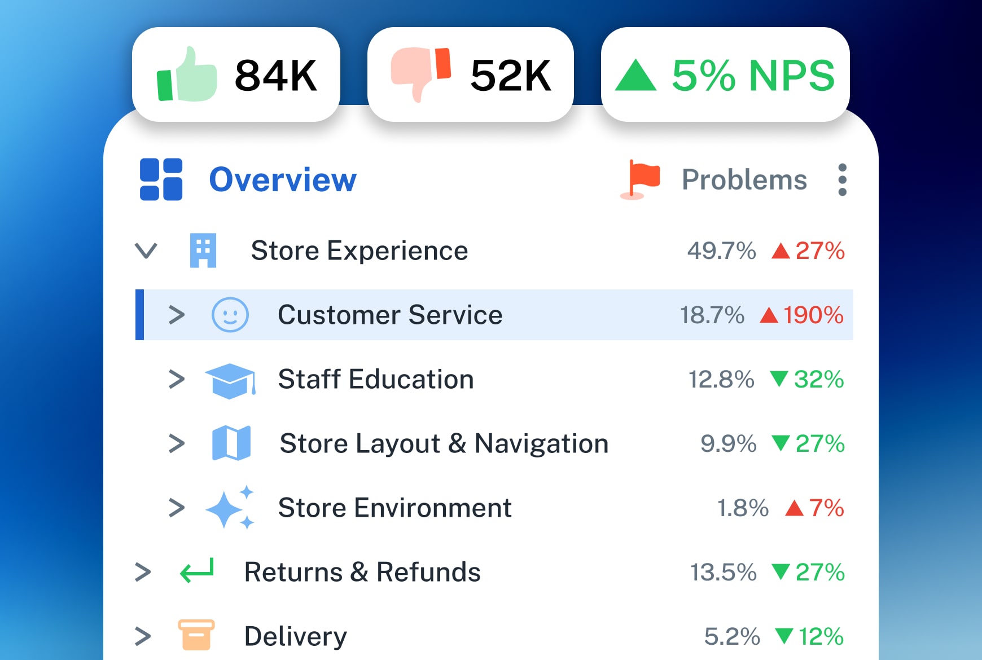Select the Staff Education graduation cap icon
982x660 pixels.
pos(231,379)
